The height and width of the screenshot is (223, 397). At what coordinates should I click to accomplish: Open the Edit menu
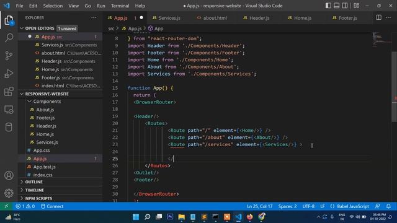pos(33,6)
